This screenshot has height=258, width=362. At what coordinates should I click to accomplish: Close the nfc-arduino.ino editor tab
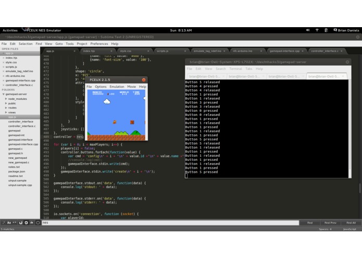click(261, 51)
